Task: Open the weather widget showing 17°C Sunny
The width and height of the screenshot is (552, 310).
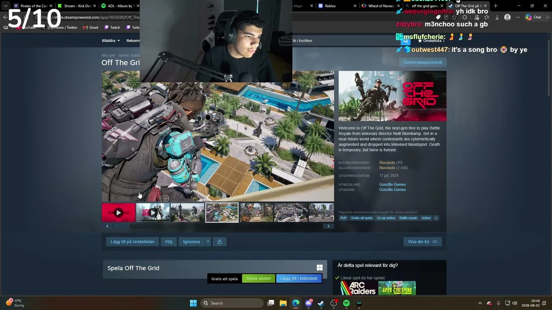Action: [x=16, y=303]
